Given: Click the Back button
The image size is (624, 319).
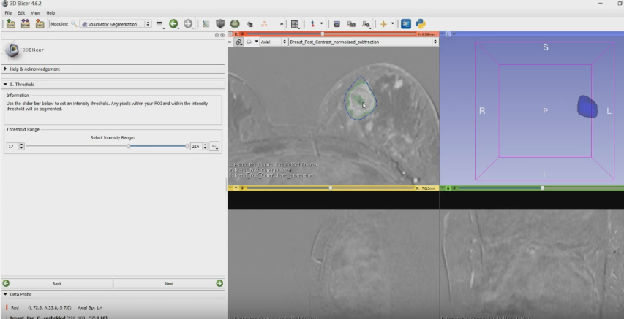Looking at the screenshot, I should tap(56, 283).
